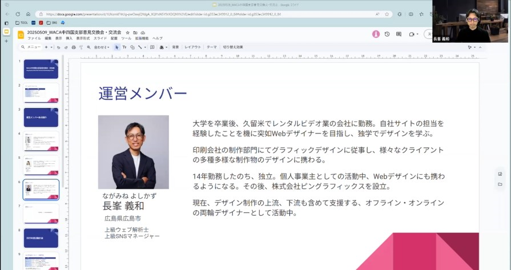Click the undo arrow in the toolbar
511x270 pixels.
point(58,47)
